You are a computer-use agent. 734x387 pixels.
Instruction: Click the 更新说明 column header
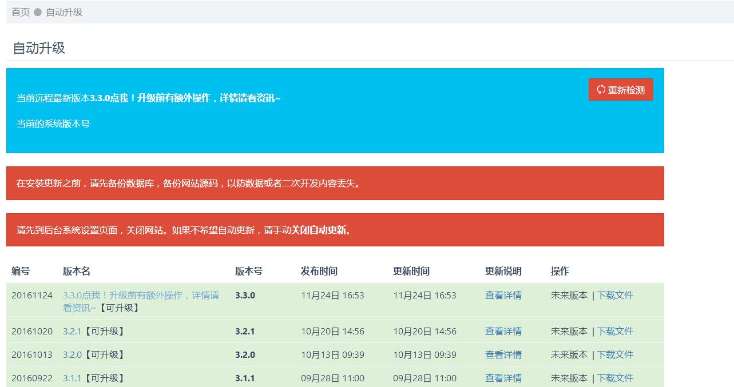pos(503,271)
